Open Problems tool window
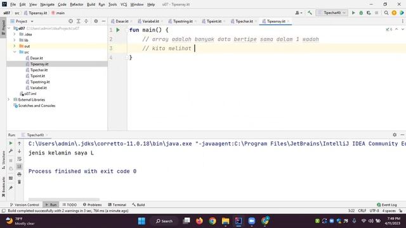The width and height of the screenshot is (406, 228). pos(92,205)
